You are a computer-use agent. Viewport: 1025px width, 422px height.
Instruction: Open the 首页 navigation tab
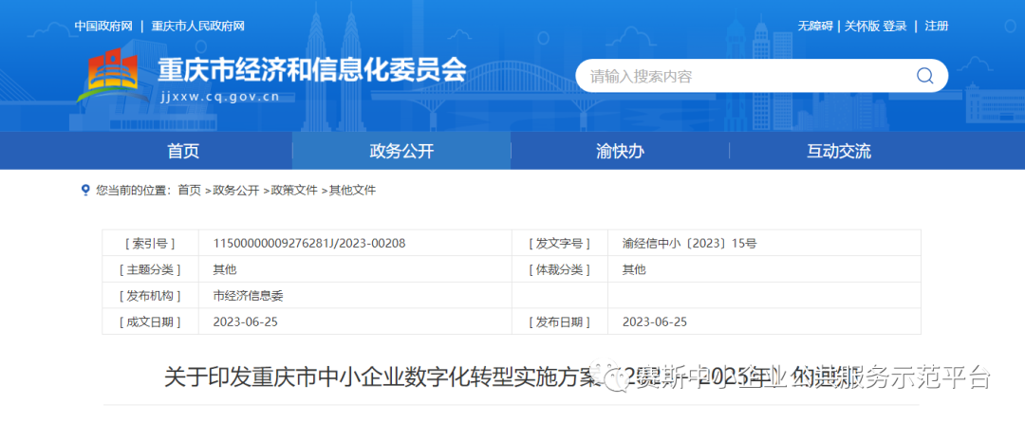(183, 152)
